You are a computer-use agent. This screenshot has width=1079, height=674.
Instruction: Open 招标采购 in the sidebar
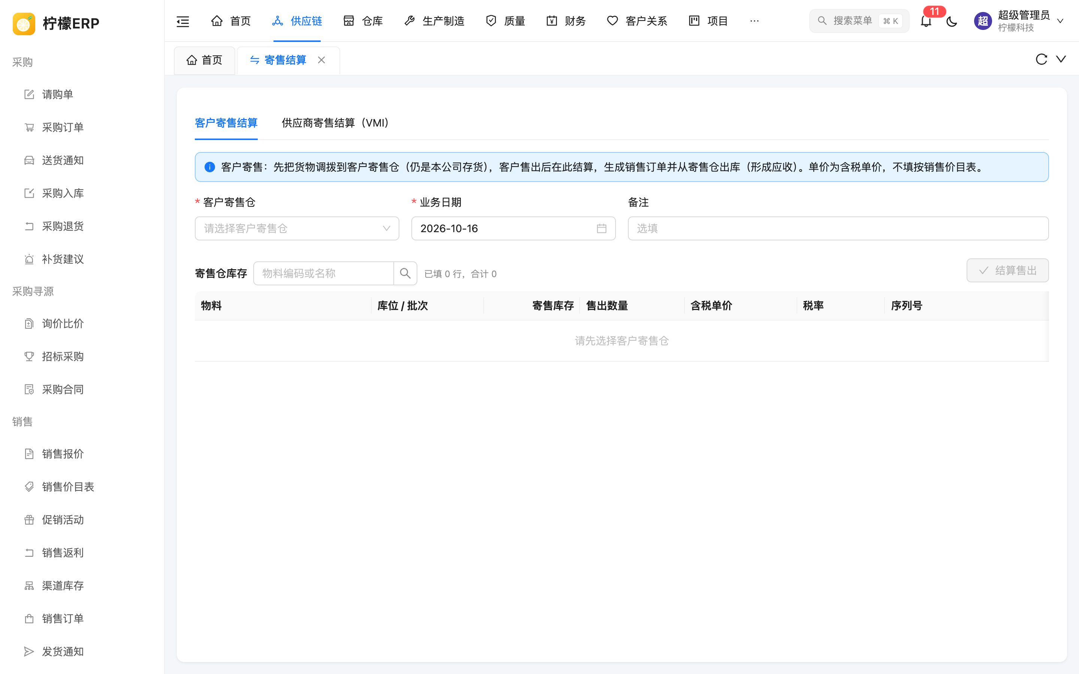coord(82,356)
